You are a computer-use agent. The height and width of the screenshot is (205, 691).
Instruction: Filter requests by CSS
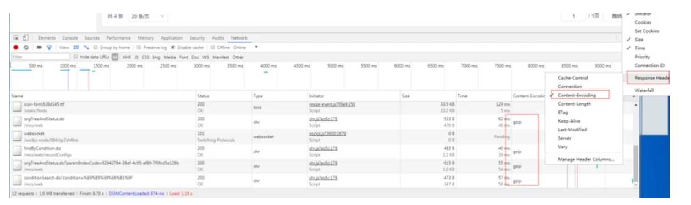(146, 57)
